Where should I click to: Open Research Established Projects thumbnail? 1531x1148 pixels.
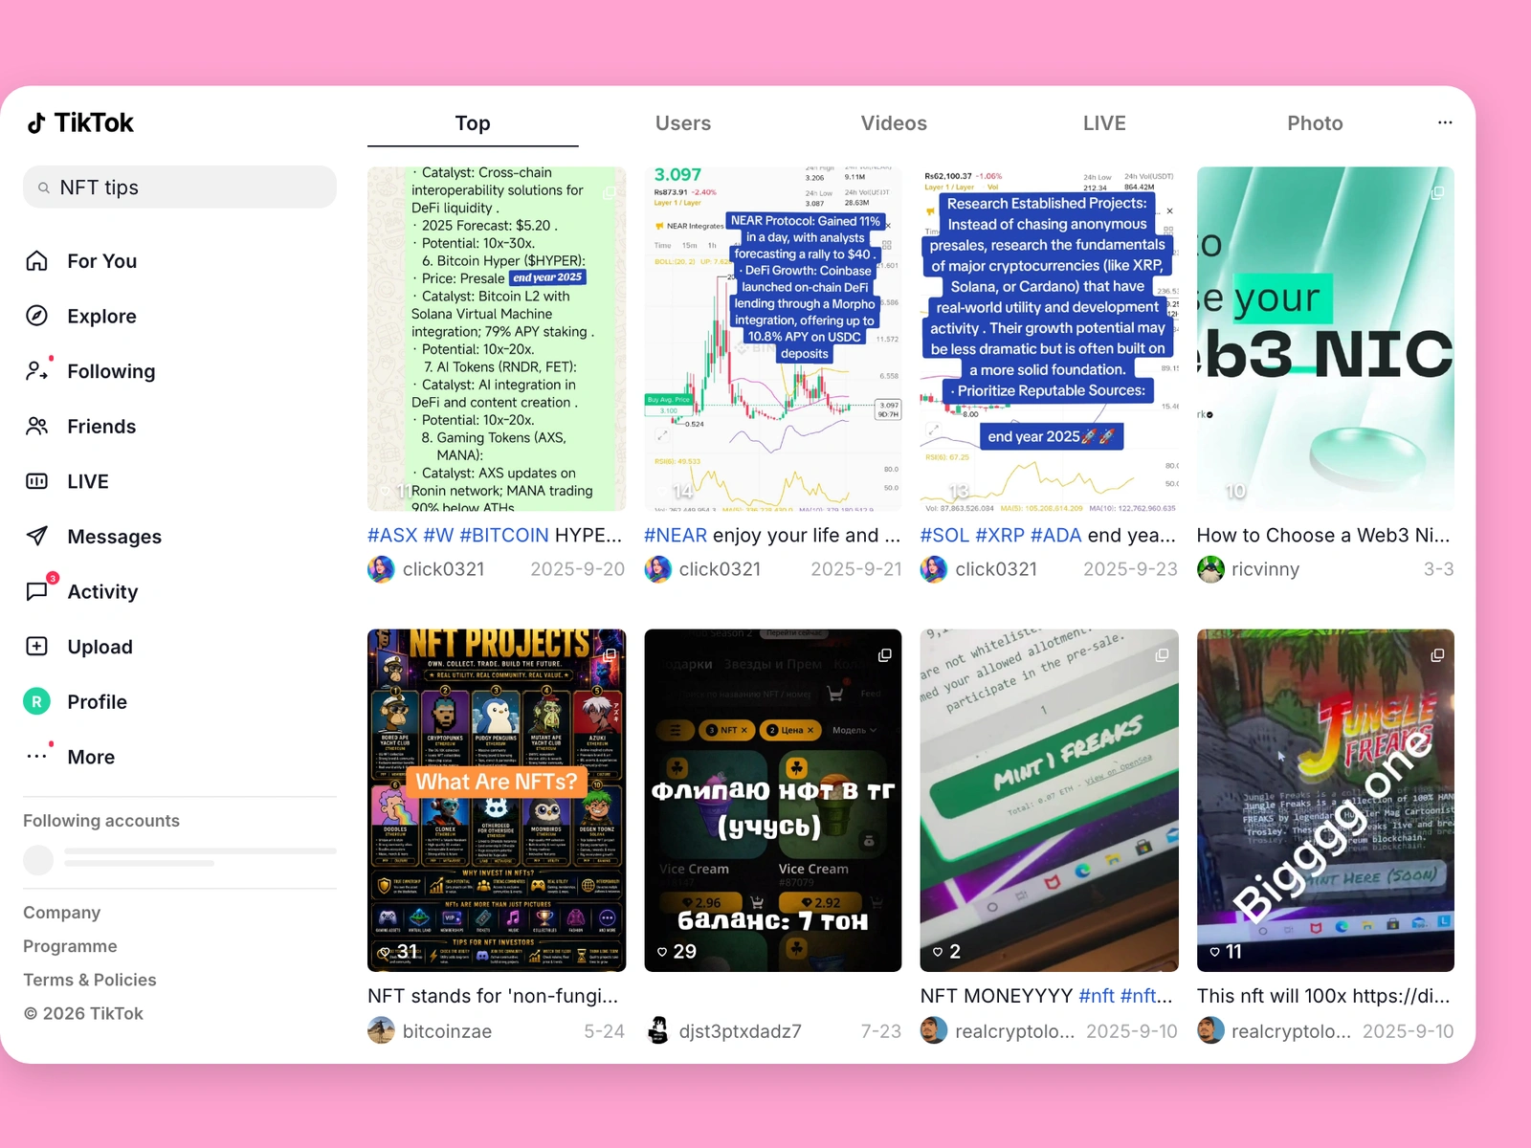1049,340
